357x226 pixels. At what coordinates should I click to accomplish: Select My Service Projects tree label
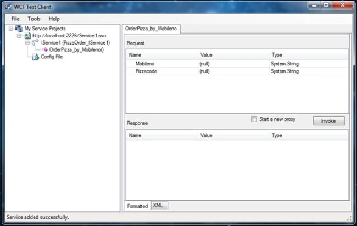click(45, 29)
